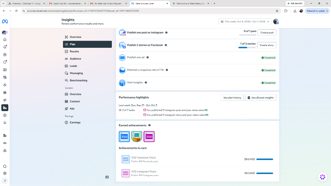Click the 1 of 2 stories progress bar
Image resolution: width=331 pixels, height=186 pixels.
click(x=247, y=48)
